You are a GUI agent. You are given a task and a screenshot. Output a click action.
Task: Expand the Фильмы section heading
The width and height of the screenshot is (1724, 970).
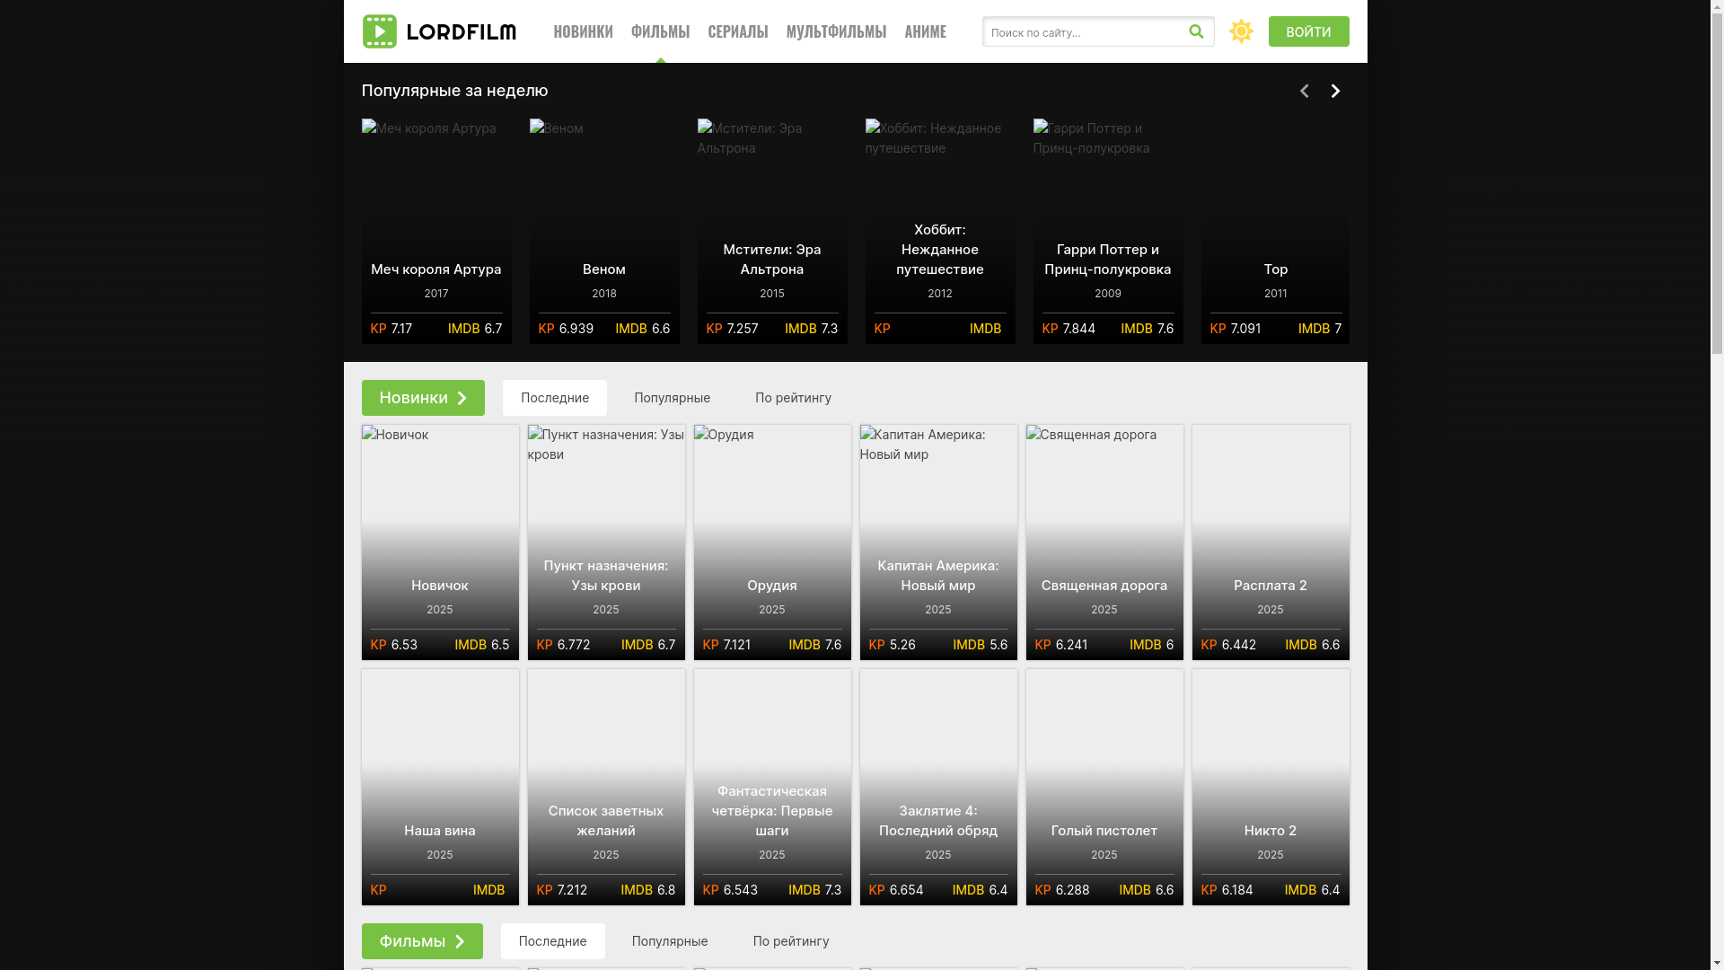(x=421, y=941)
